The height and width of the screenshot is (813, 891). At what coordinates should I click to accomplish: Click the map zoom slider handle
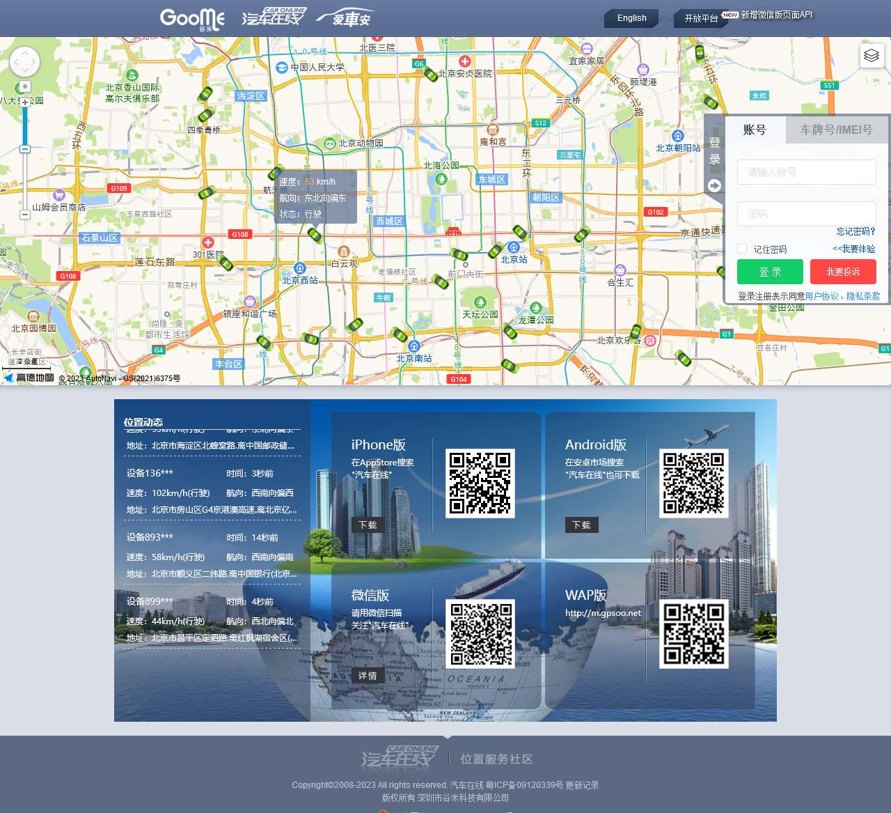25,149
